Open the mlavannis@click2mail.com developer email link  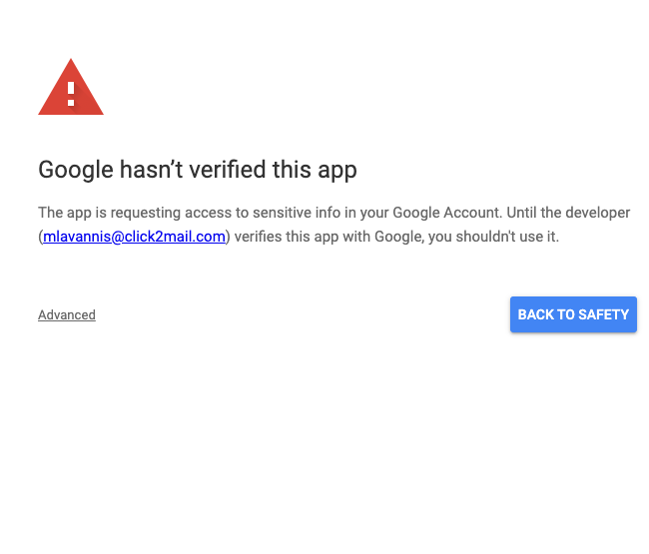pyautogui.click(x=134, y=237)
